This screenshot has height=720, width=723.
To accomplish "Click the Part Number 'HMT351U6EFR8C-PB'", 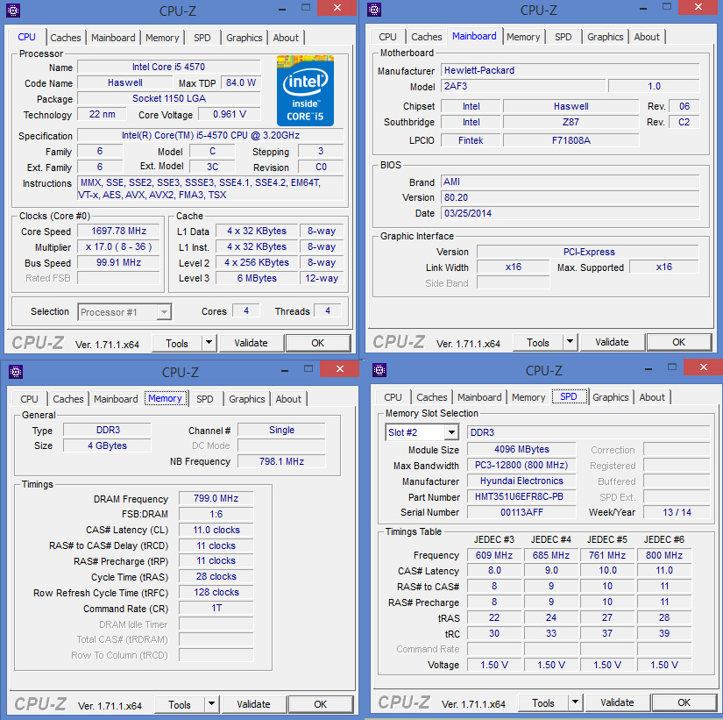I will coord(521,496).
